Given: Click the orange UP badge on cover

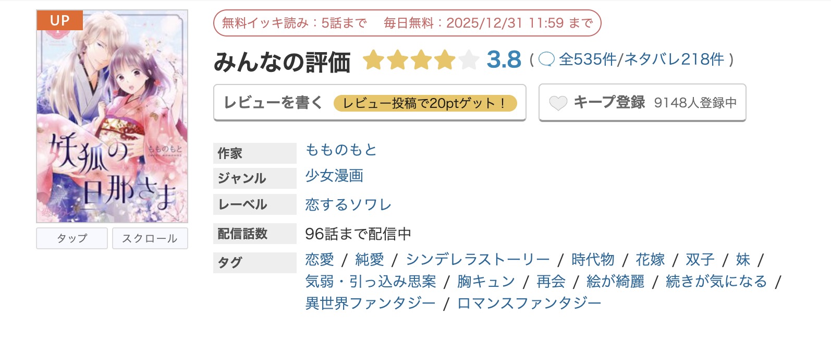Looking at the screenshot, I should click(59, 21).
